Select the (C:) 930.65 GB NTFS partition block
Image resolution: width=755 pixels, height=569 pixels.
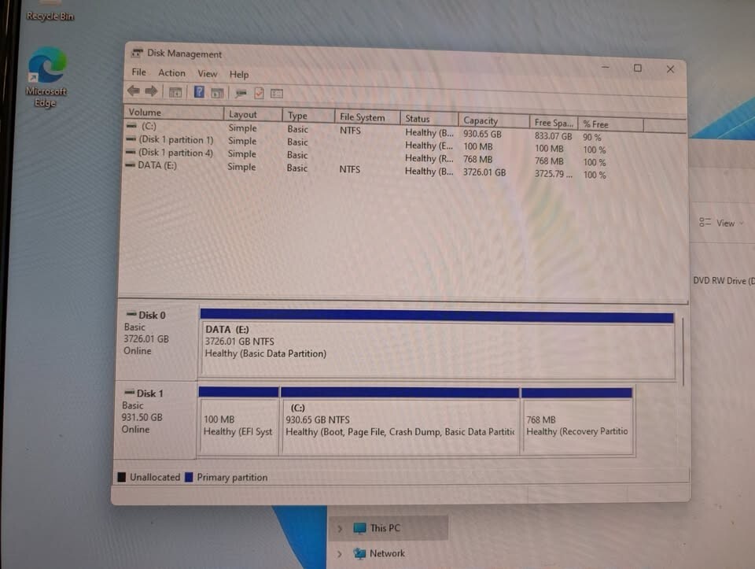click(400, 420)
